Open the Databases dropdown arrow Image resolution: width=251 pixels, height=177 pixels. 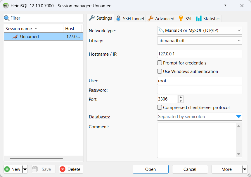click(238, 117)
